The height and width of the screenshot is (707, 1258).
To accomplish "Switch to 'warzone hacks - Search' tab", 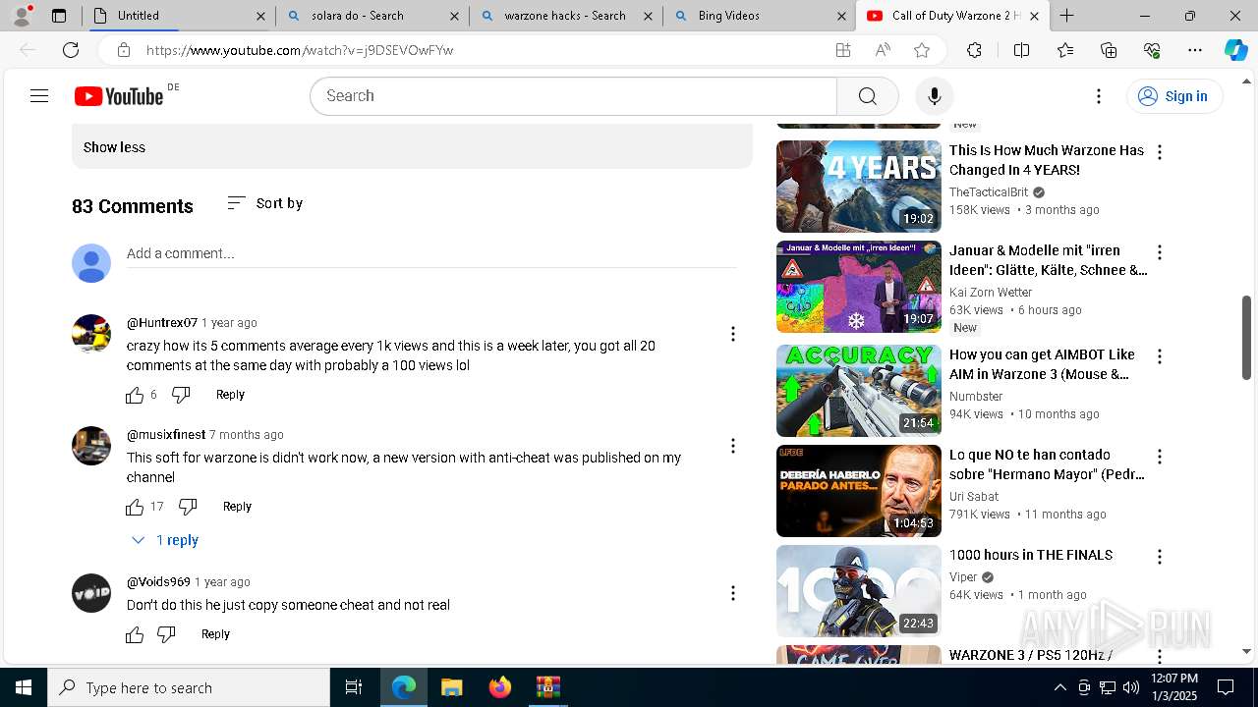I will [565, 16].
